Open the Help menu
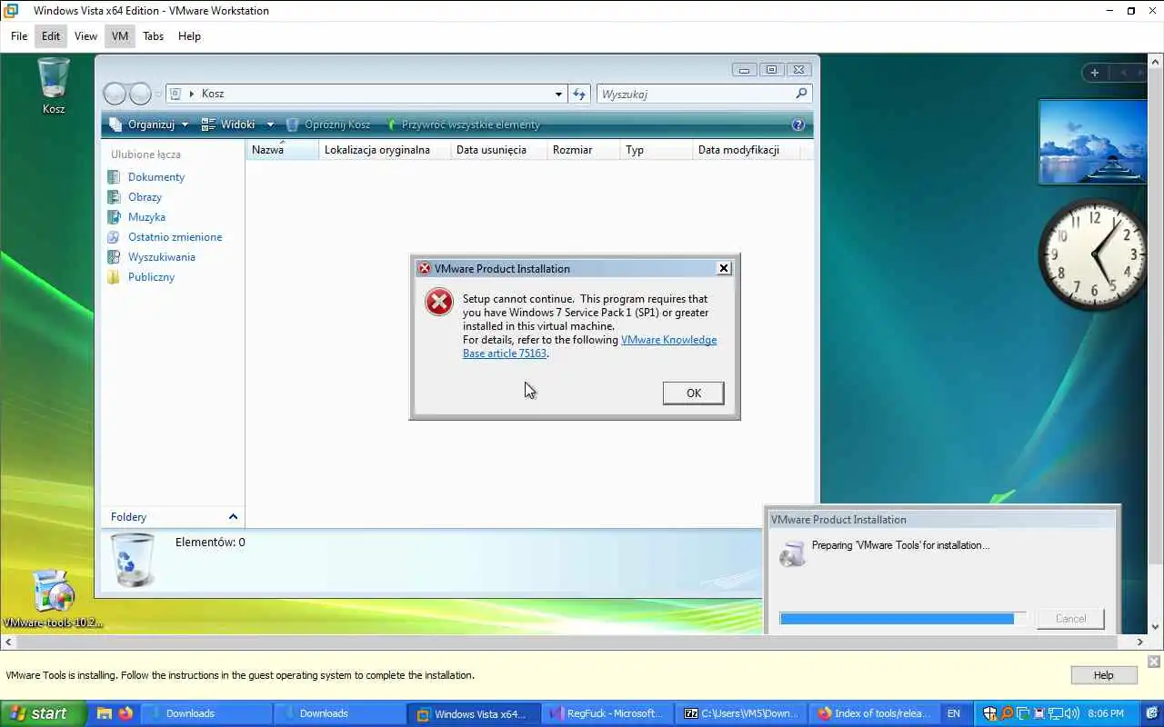The image size is (1164, 727). 189,36
